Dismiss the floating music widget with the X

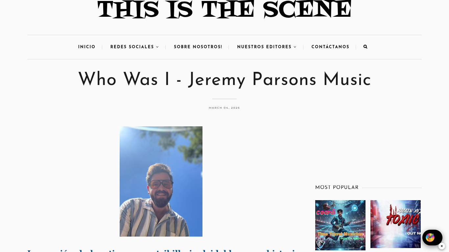[442, 246]
